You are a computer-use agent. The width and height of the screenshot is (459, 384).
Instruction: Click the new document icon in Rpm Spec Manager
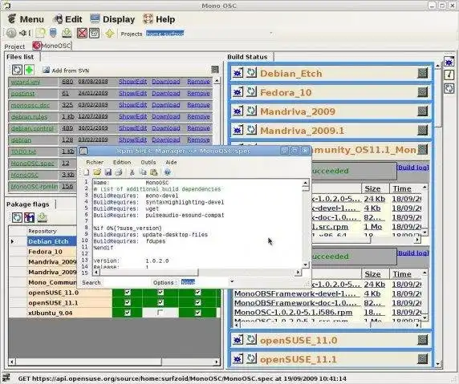pos(87,172)
